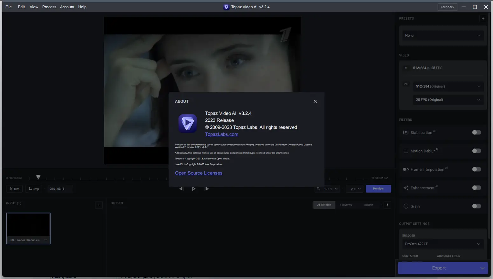Image resolution: width=493 pixels, height=279 pixels.
Task: Click the Topaz Video AI logo in About
Action: coord(188,124)
